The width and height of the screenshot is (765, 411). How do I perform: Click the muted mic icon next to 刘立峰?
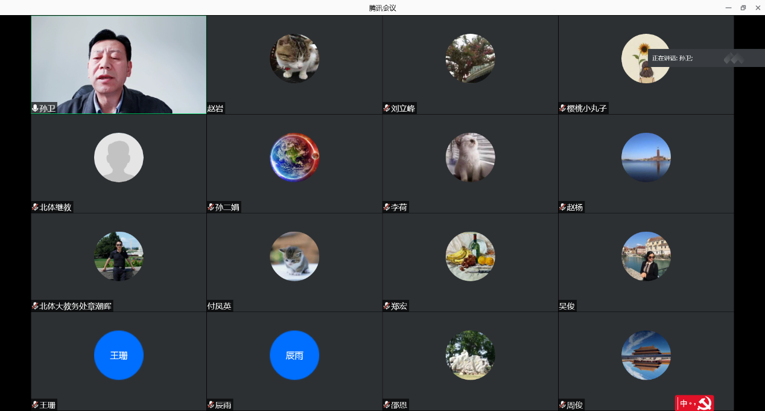(x=387, y=109)
